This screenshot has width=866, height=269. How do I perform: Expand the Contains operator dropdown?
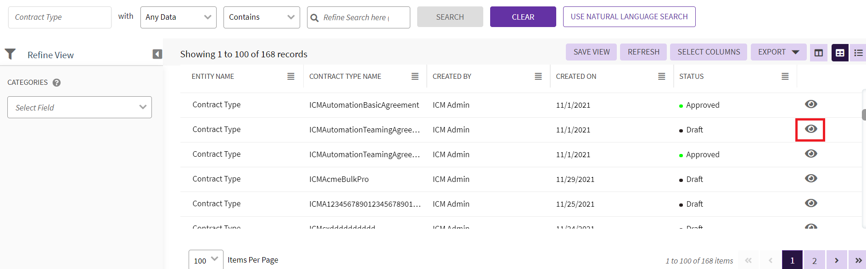(261, 17)
